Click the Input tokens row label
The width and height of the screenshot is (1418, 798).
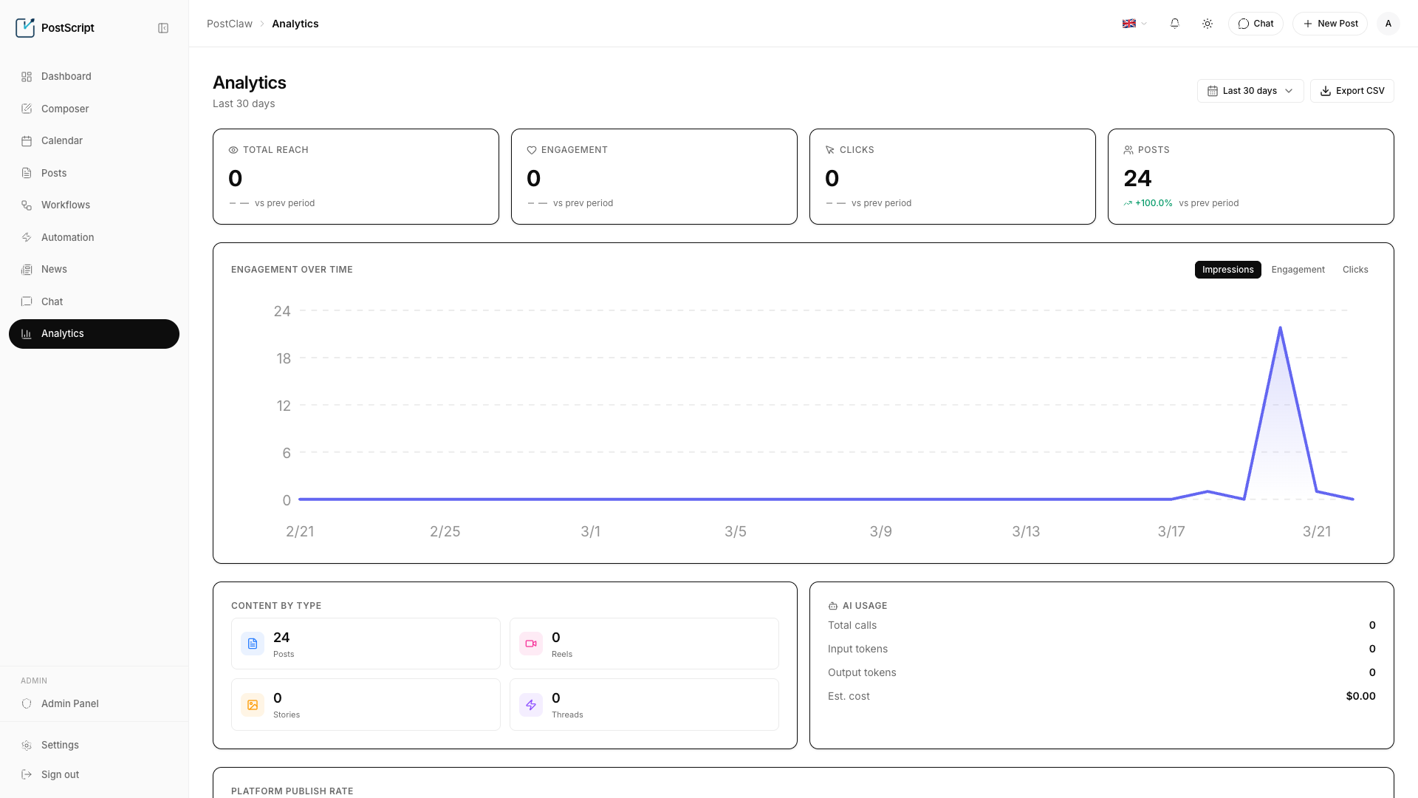pyautogui.click(x=857, y=649)
